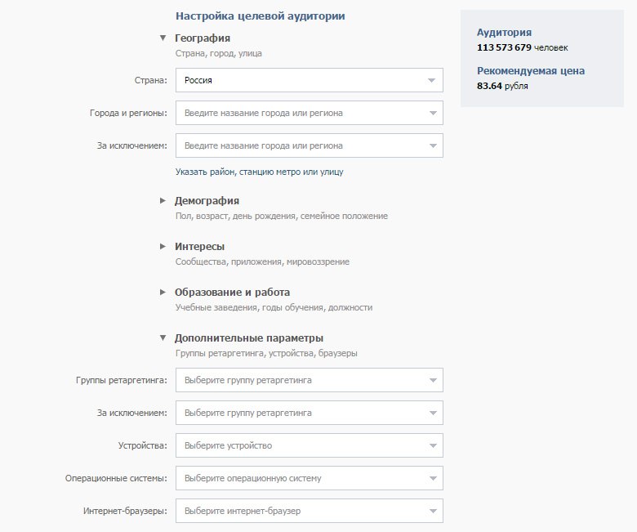Expand the Интересы section triangle

click(163, 246)
